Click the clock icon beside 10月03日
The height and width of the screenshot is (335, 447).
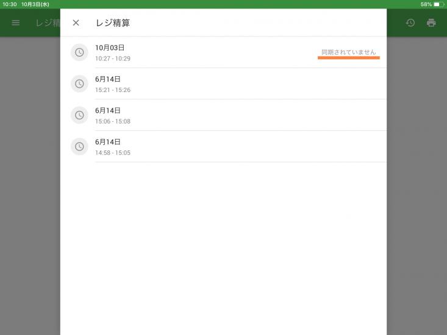click(79, 52)
